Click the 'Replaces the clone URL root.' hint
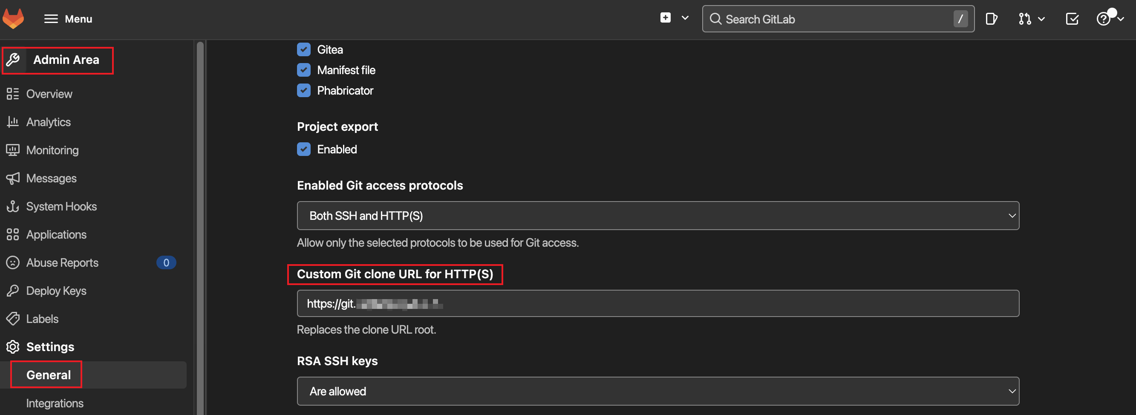1136x415 pixels. coord(366,330)
